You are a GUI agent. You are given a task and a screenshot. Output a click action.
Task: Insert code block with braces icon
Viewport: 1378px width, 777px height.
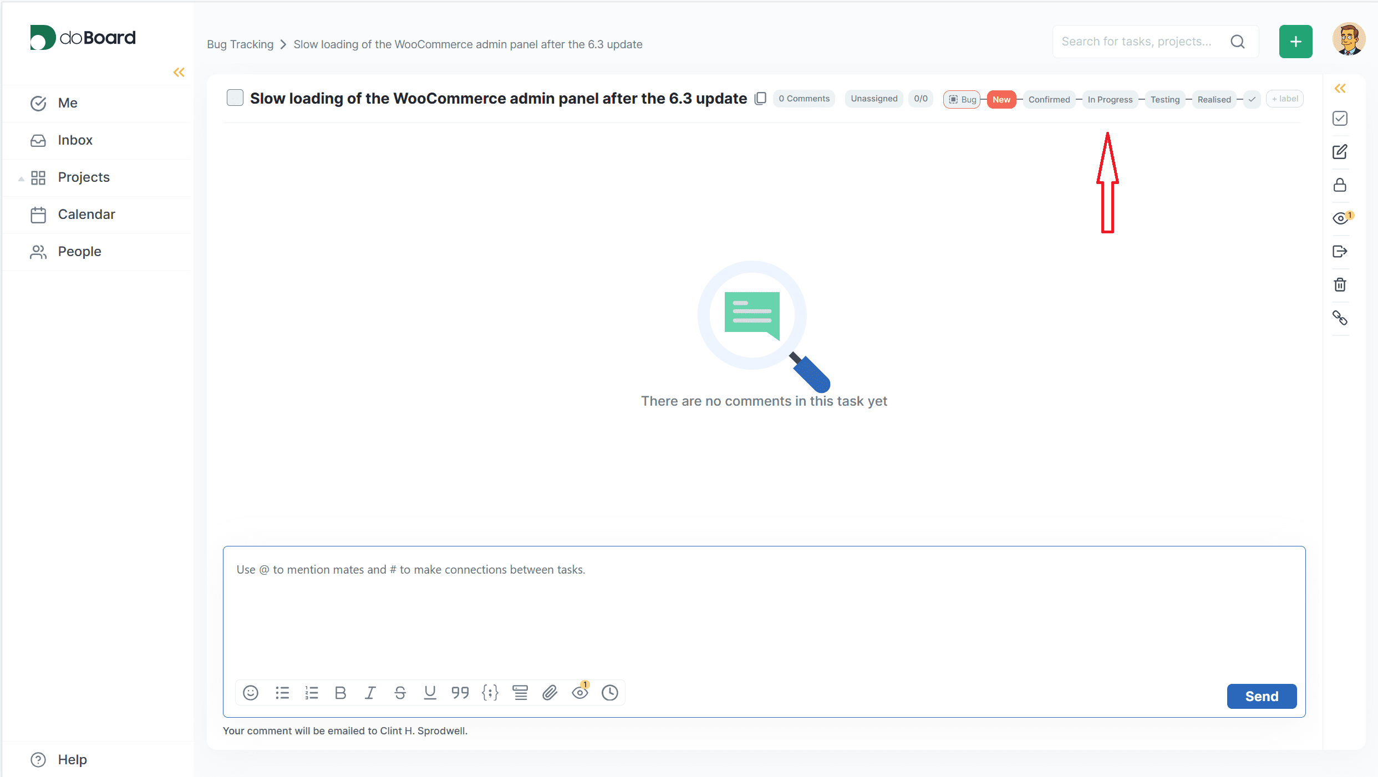click(x=490, y=693)
